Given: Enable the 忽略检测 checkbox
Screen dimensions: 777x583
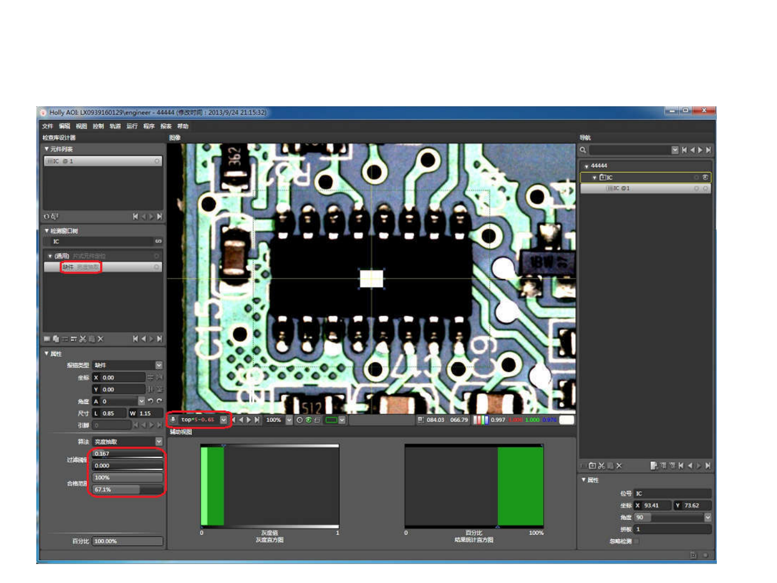Looking at the screenshot, I should (x=637, y=541).
